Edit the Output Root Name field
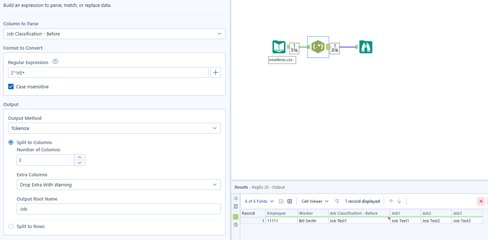488x240 pixels. click(x=118, y=209)
